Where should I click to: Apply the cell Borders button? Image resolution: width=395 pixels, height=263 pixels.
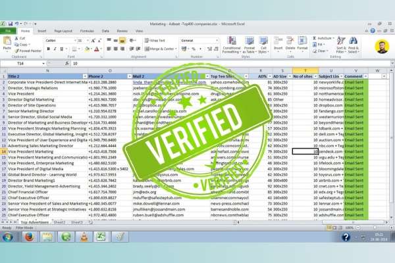click(x=74, y=49)
